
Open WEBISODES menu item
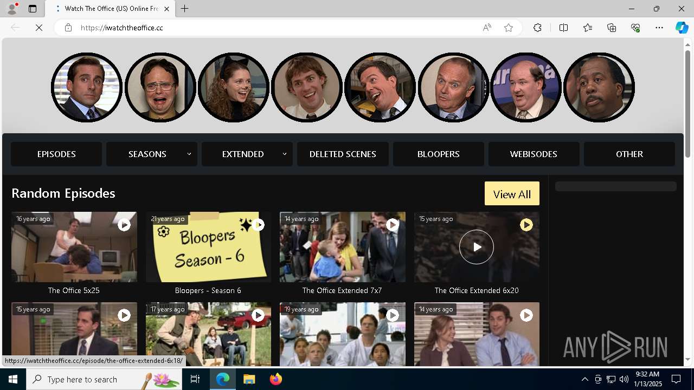click(x=534, y=154)
